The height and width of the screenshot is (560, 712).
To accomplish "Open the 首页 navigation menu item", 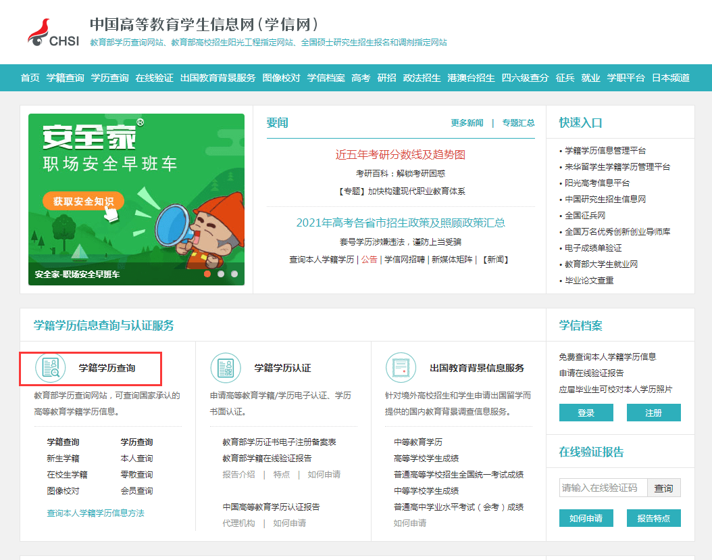I will coord(30,78).
